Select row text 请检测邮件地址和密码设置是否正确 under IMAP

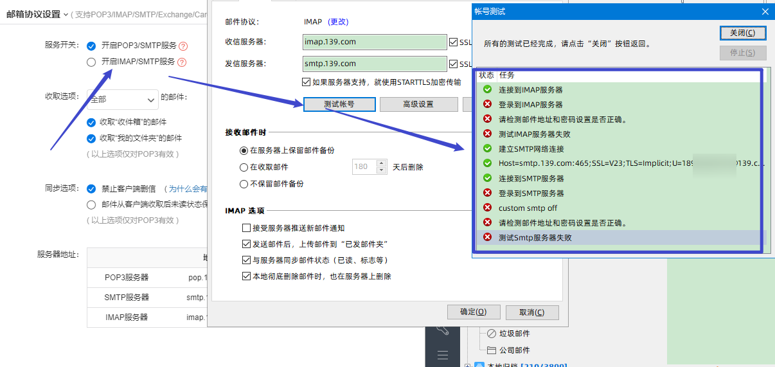coord(562,119)
